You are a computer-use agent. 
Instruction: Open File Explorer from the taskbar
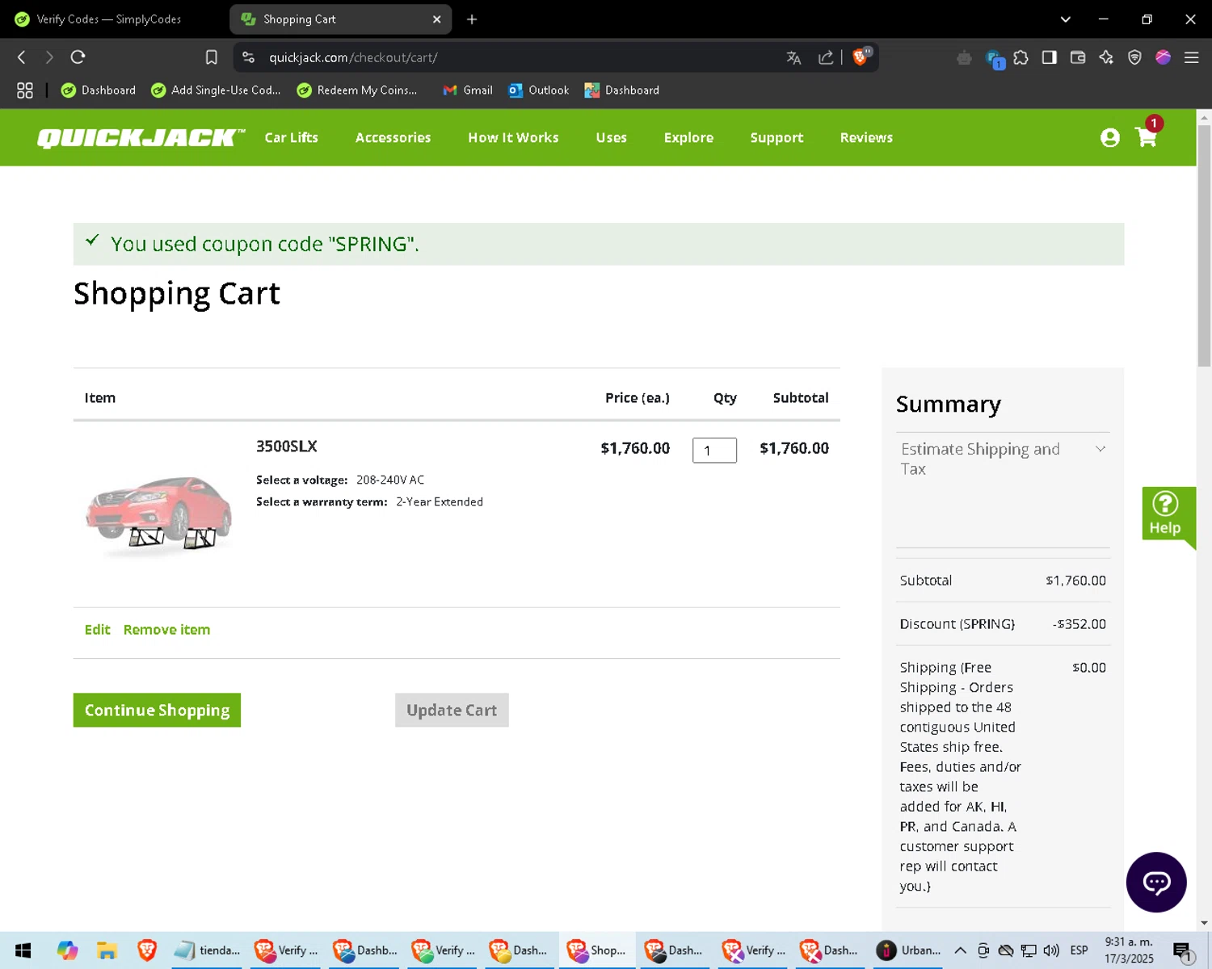pos(107,950)
